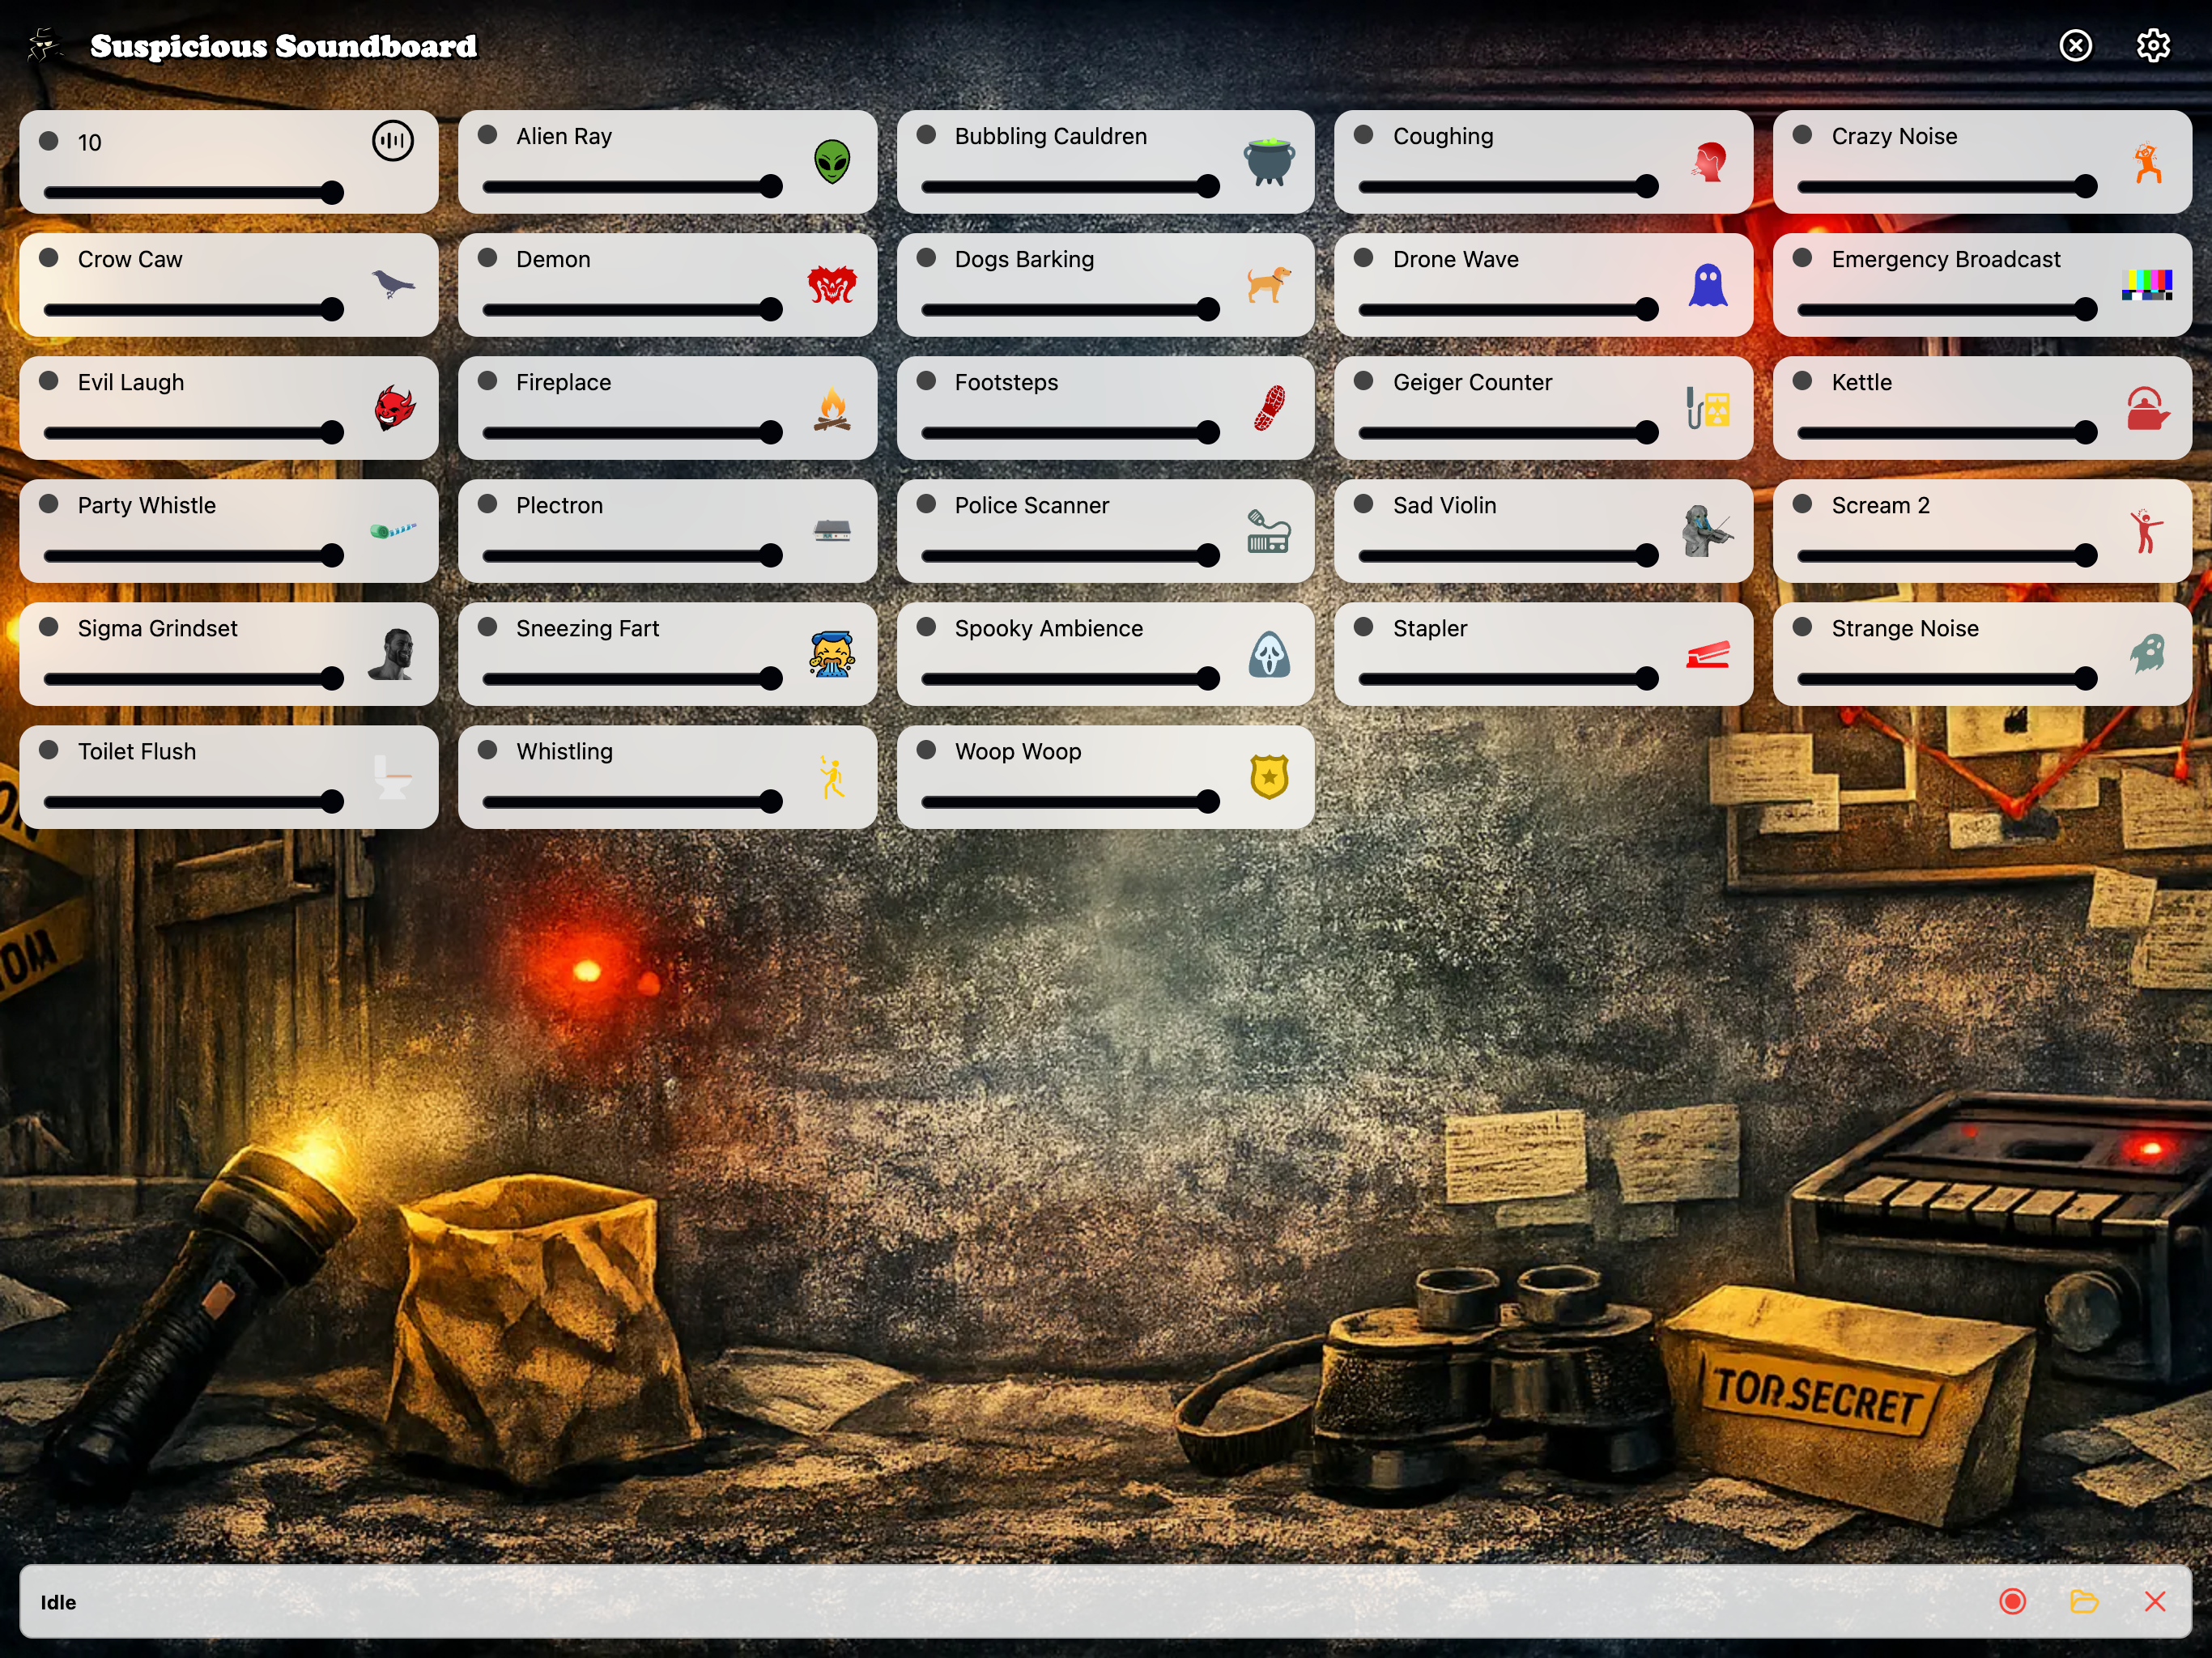Toggle the Police Scanner indicator dot
This screenshot has width=2212, height=1658.
coord(926,503)
